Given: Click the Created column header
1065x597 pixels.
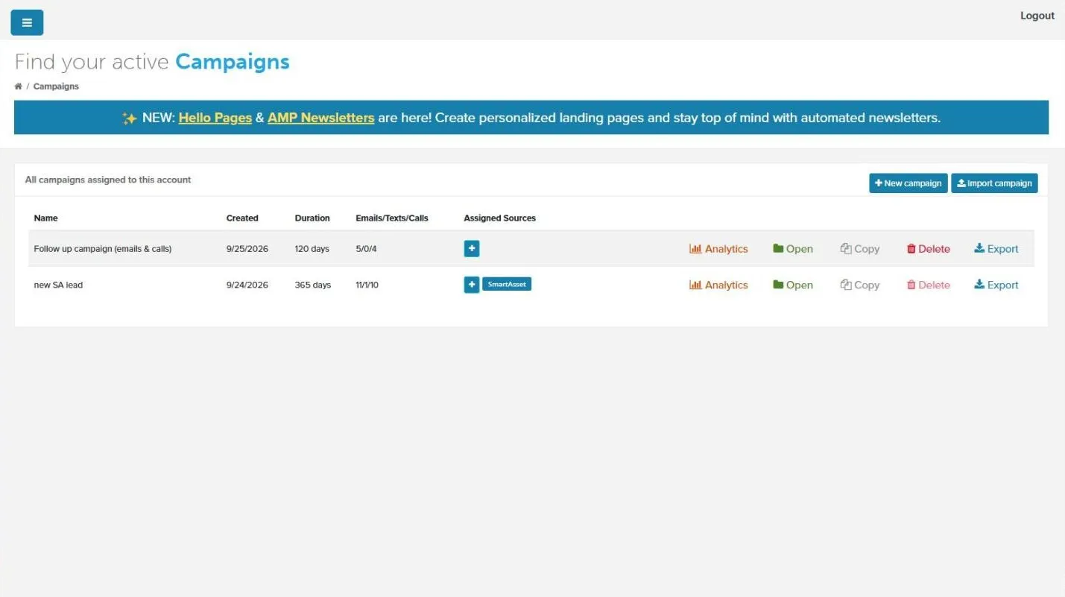Looking at the screenshot, I should (242, 218).
